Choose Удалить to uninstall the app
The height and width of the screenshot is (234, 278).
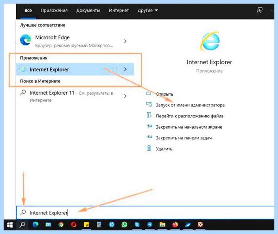(164, 149)
